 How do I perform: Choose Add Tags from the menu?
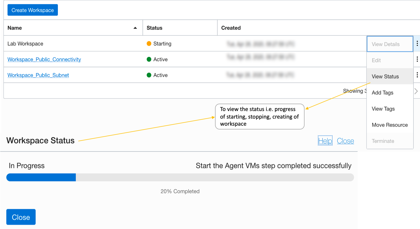[382, 93]
